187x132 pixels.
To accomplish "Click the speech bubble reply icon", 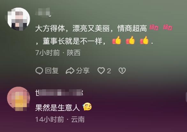I will 39,71.
